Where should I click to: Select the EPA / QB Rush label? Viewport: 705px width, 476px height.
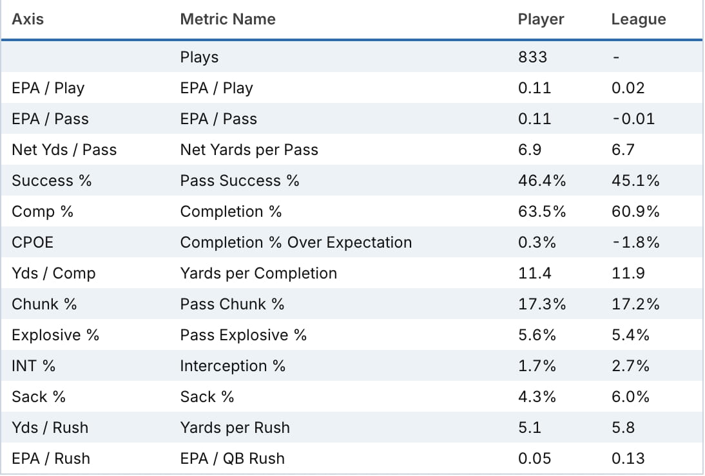point(232,459)
